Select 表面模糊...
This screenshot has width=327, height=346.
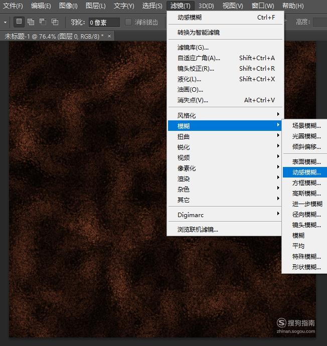(305, 162)
